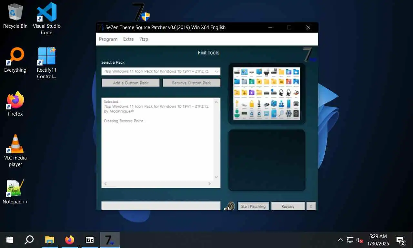This screenshot has height=248, width=413.
Task: Click the 7z taskbar icon
Action: pos(89,240)
